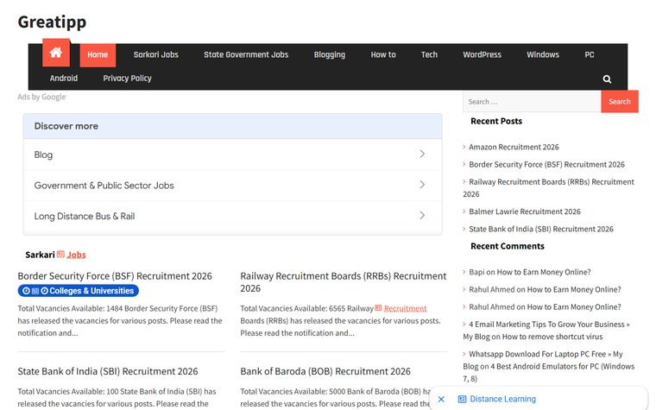The height and width of the screenshot is (410, 656).
Task: Open State Bank of India article heading
Action: click(108, 371)
